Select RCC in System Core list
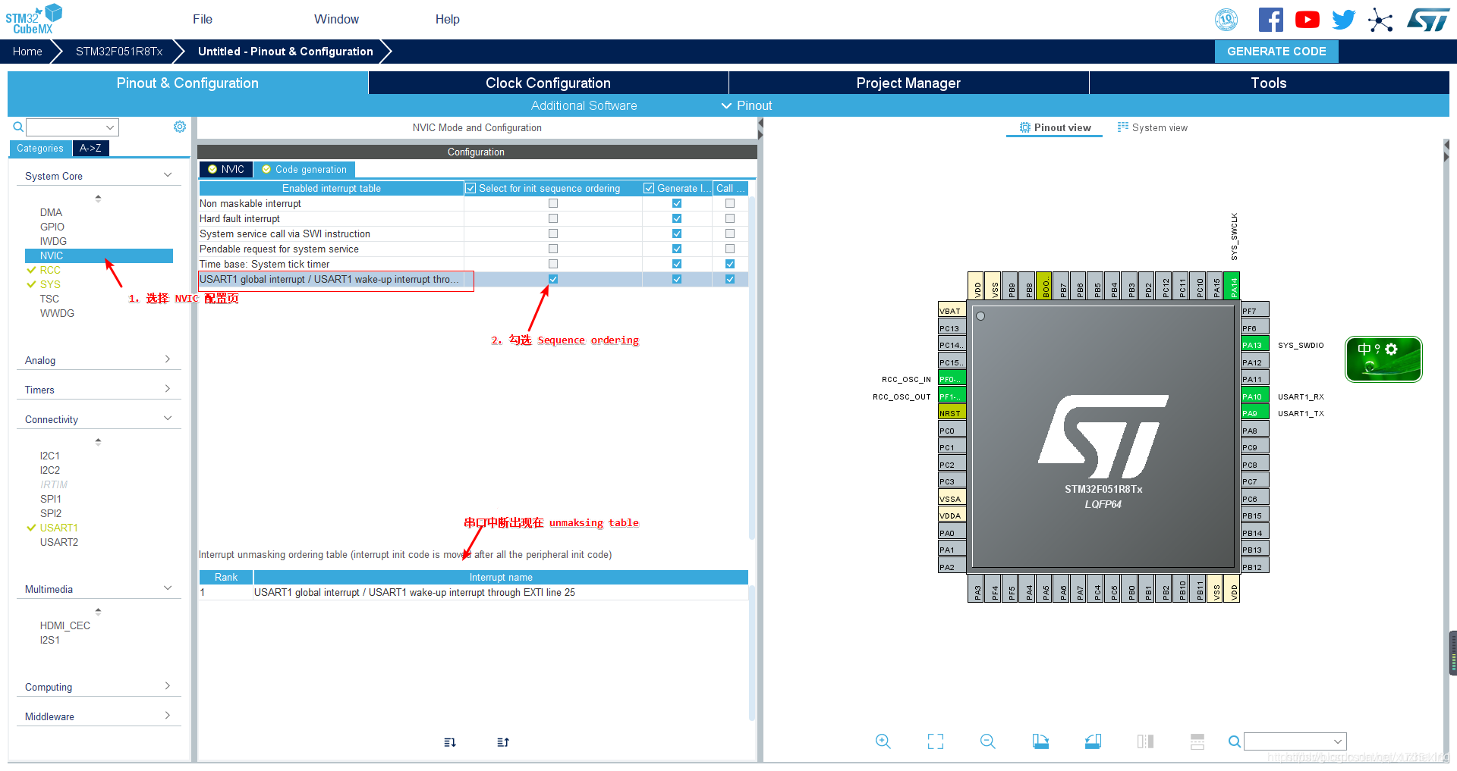The width and height of the screenshot is (1457, 771). [x=50, y=270]
